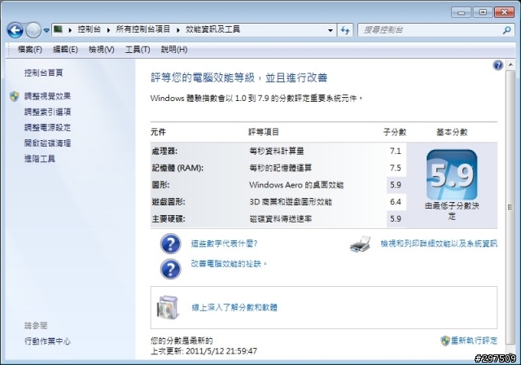Viewport: 521px width, 365px height.
Task: Click question icon beside 這些數字代表什麼
Action: (x=170, y=244)
